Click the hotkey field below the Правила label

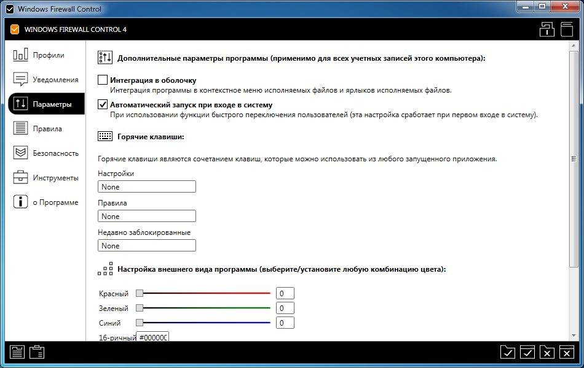point(147,216)
